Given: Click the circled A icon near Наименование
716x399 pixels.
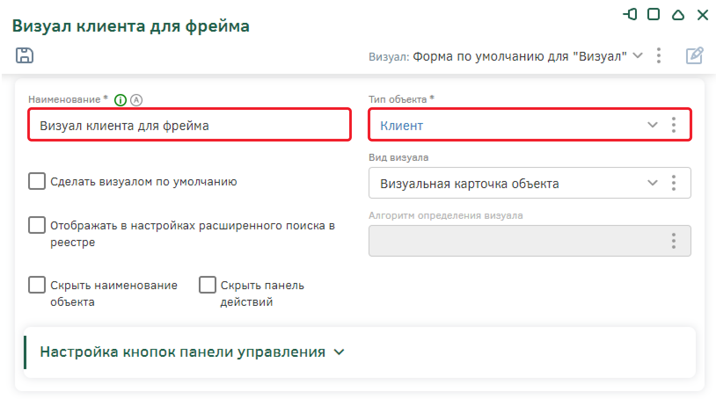Looking at the screenshot, I should point(137,100).
